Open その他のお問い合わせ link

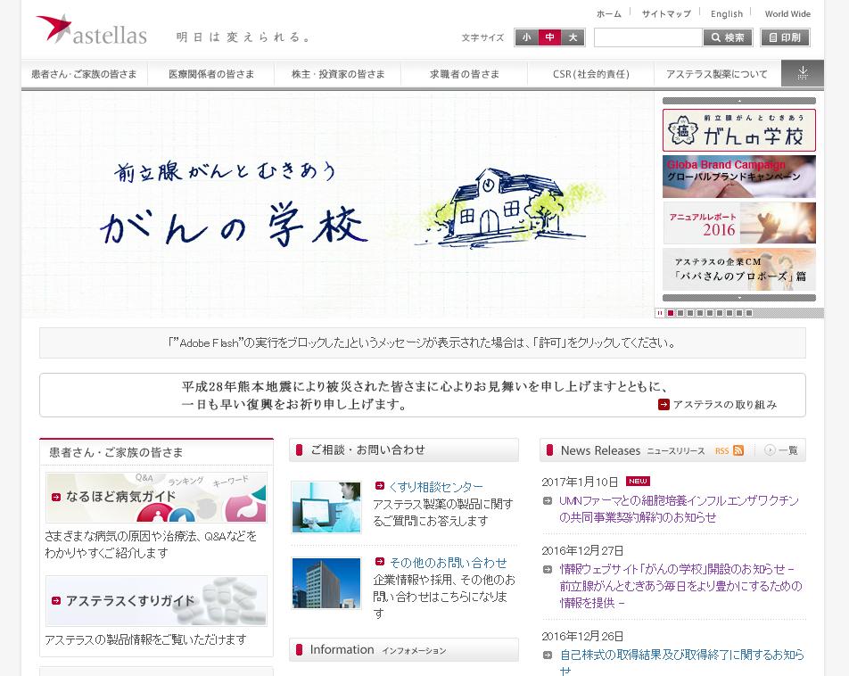[449, 563]
